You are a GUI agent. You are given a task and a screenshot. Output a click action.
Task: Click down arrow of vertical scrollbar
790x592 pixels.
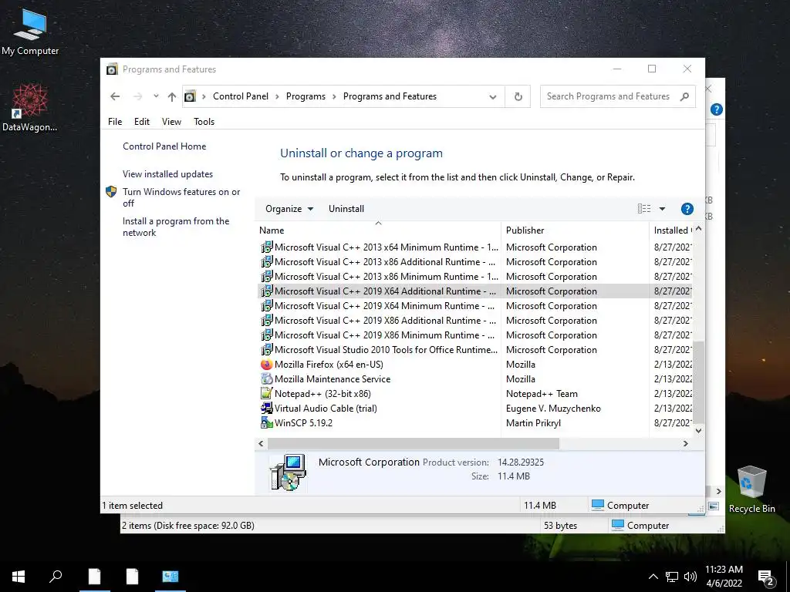click(698, 430)
